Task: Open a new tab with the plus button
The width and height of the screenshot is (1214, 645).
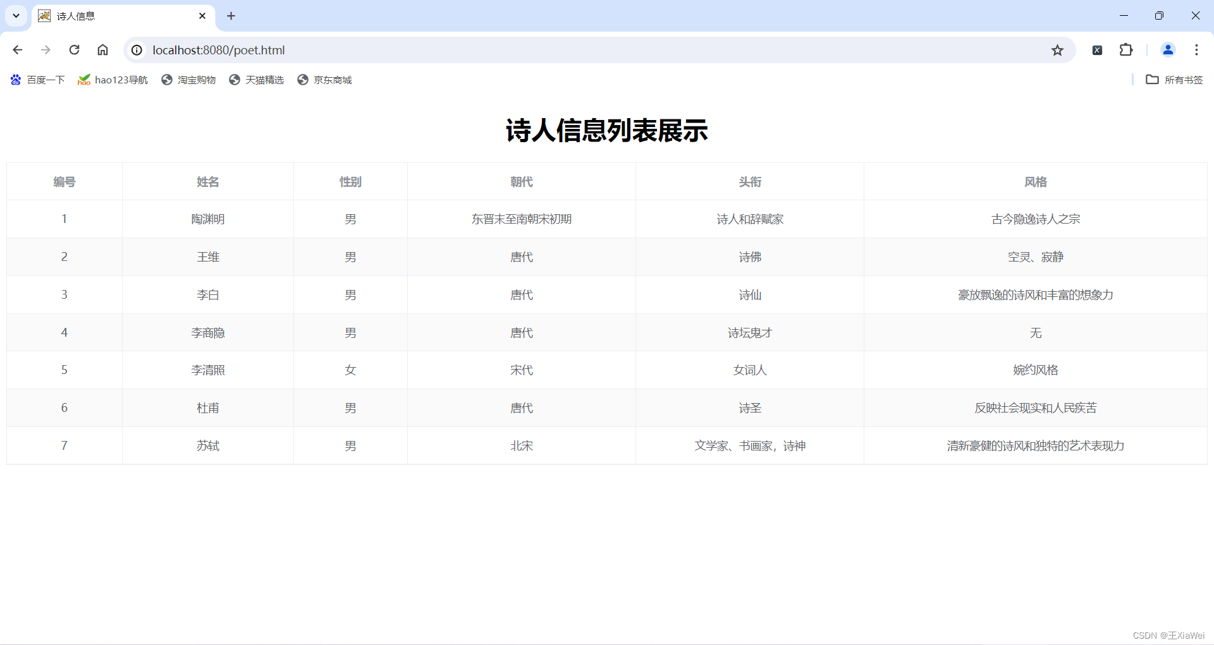Action: [x=231, y=16]
